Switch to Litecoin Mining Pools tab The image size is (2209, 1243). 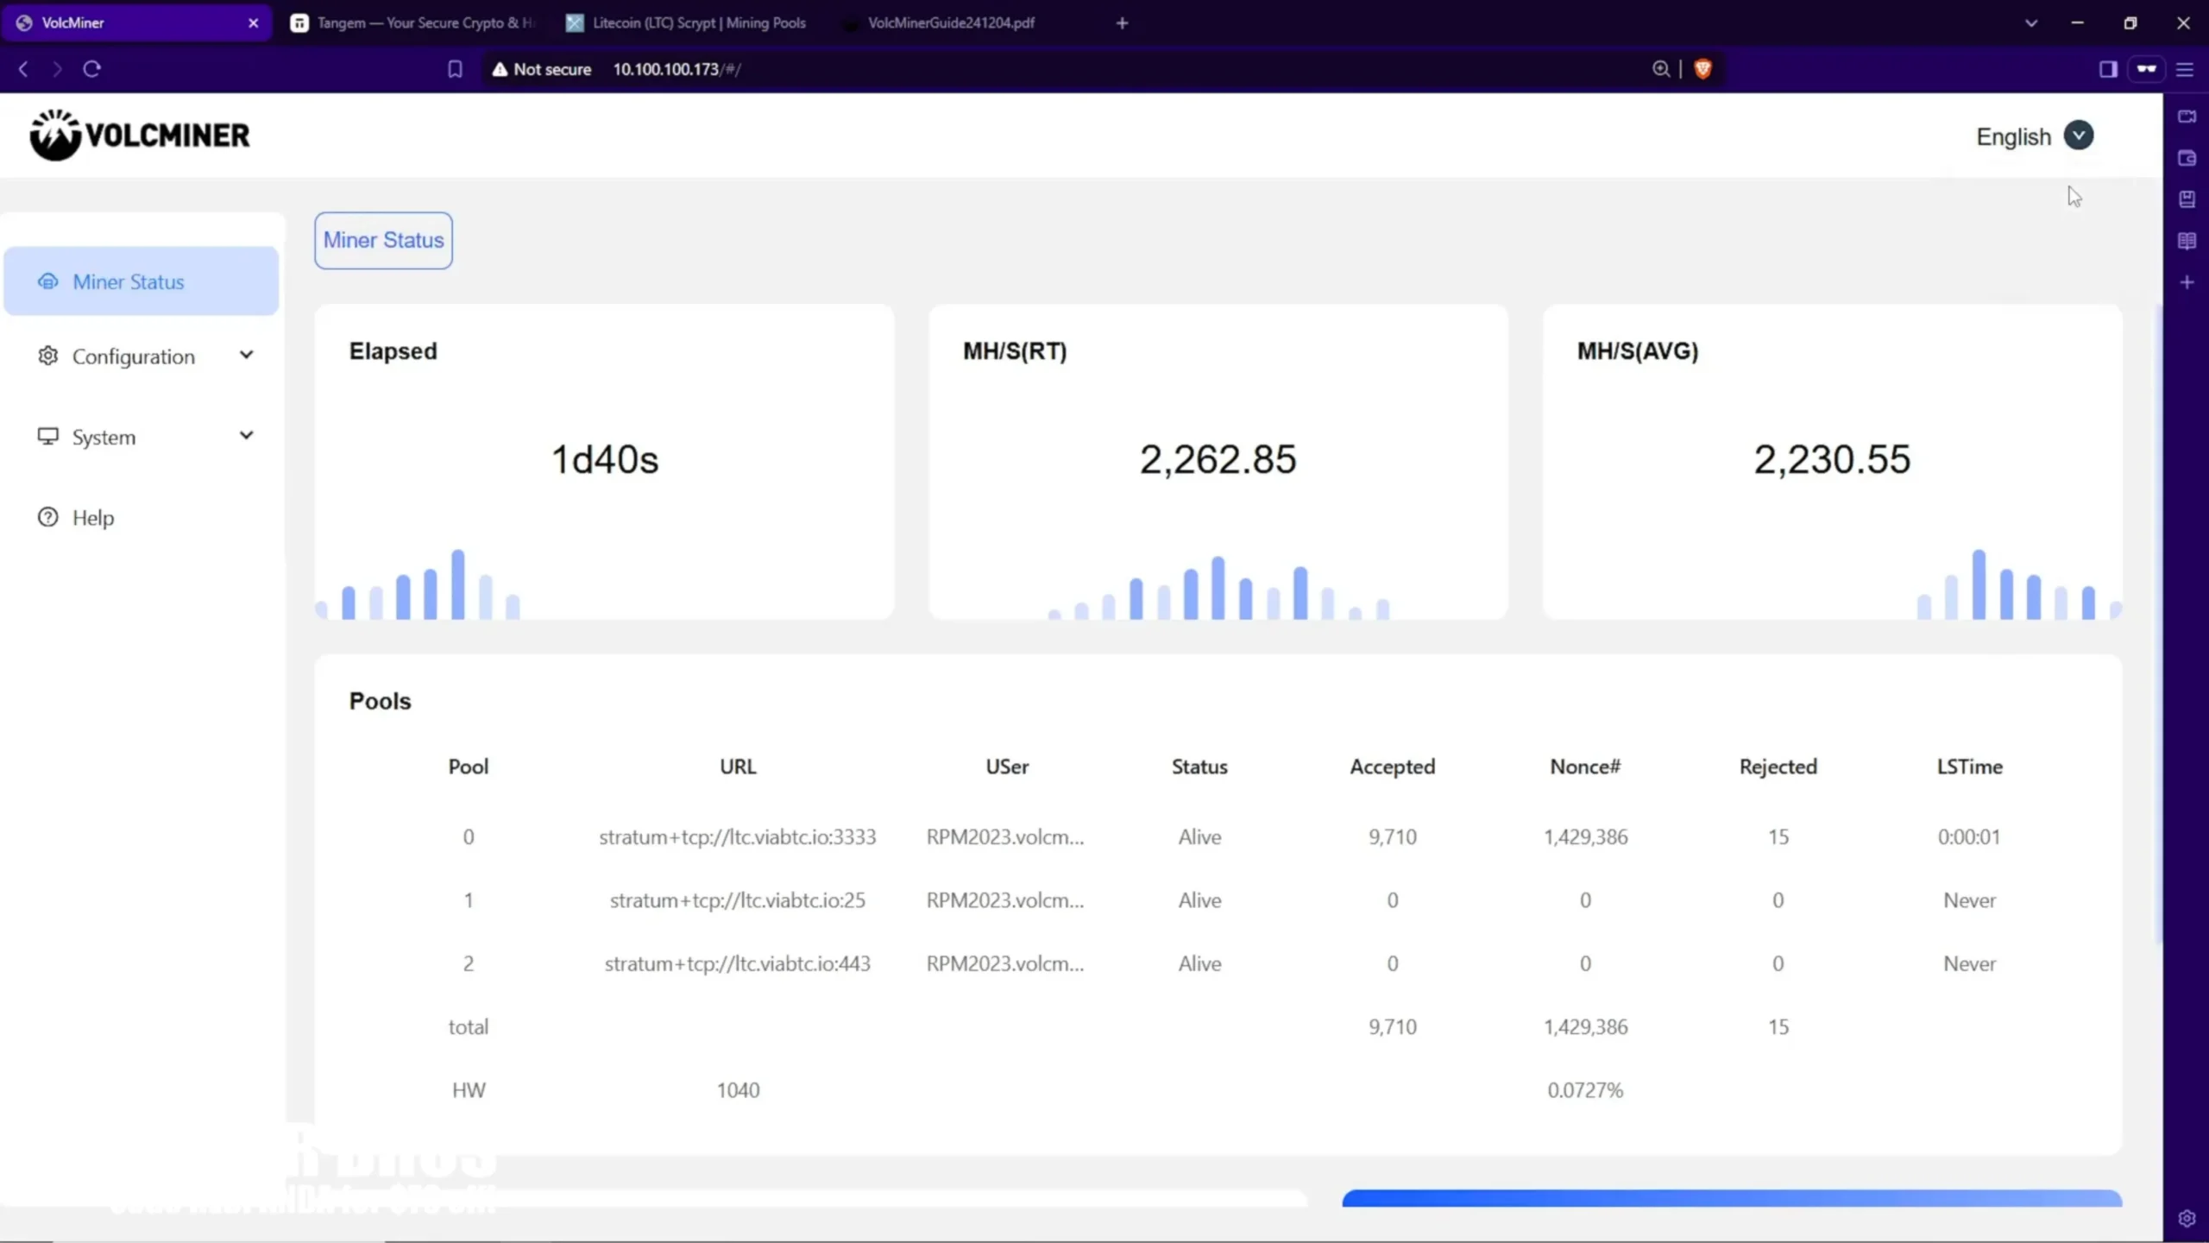click(x=687, y=23)
